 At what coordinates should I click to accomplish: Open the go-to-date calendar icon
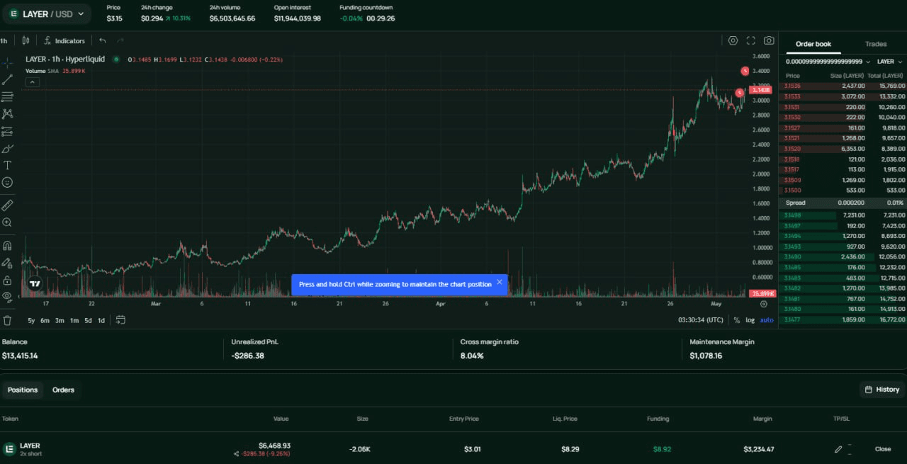120,320
